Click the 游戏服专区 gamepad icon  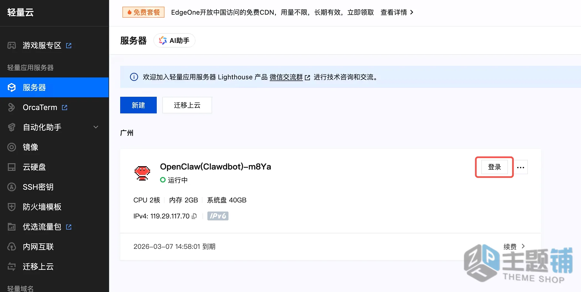tap(12, 45)
